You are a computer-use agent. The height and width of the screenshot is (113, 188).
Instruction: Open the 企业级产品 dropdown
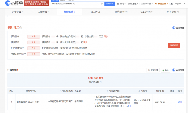pyautogui.click(x=147, y=3)
